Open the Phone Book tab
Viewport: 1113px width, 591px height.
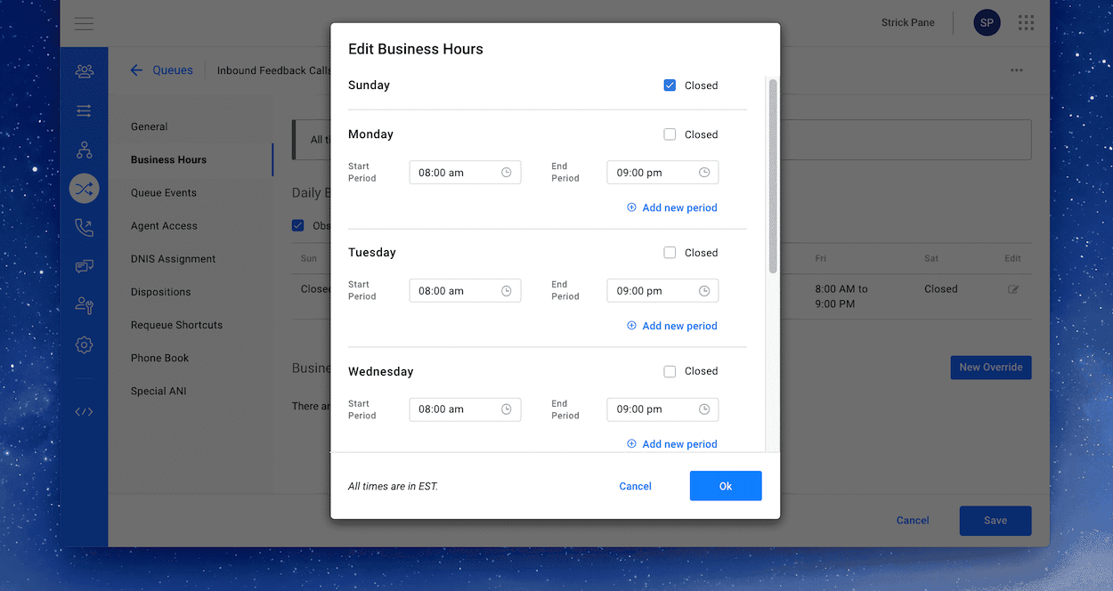click(160, 358)
